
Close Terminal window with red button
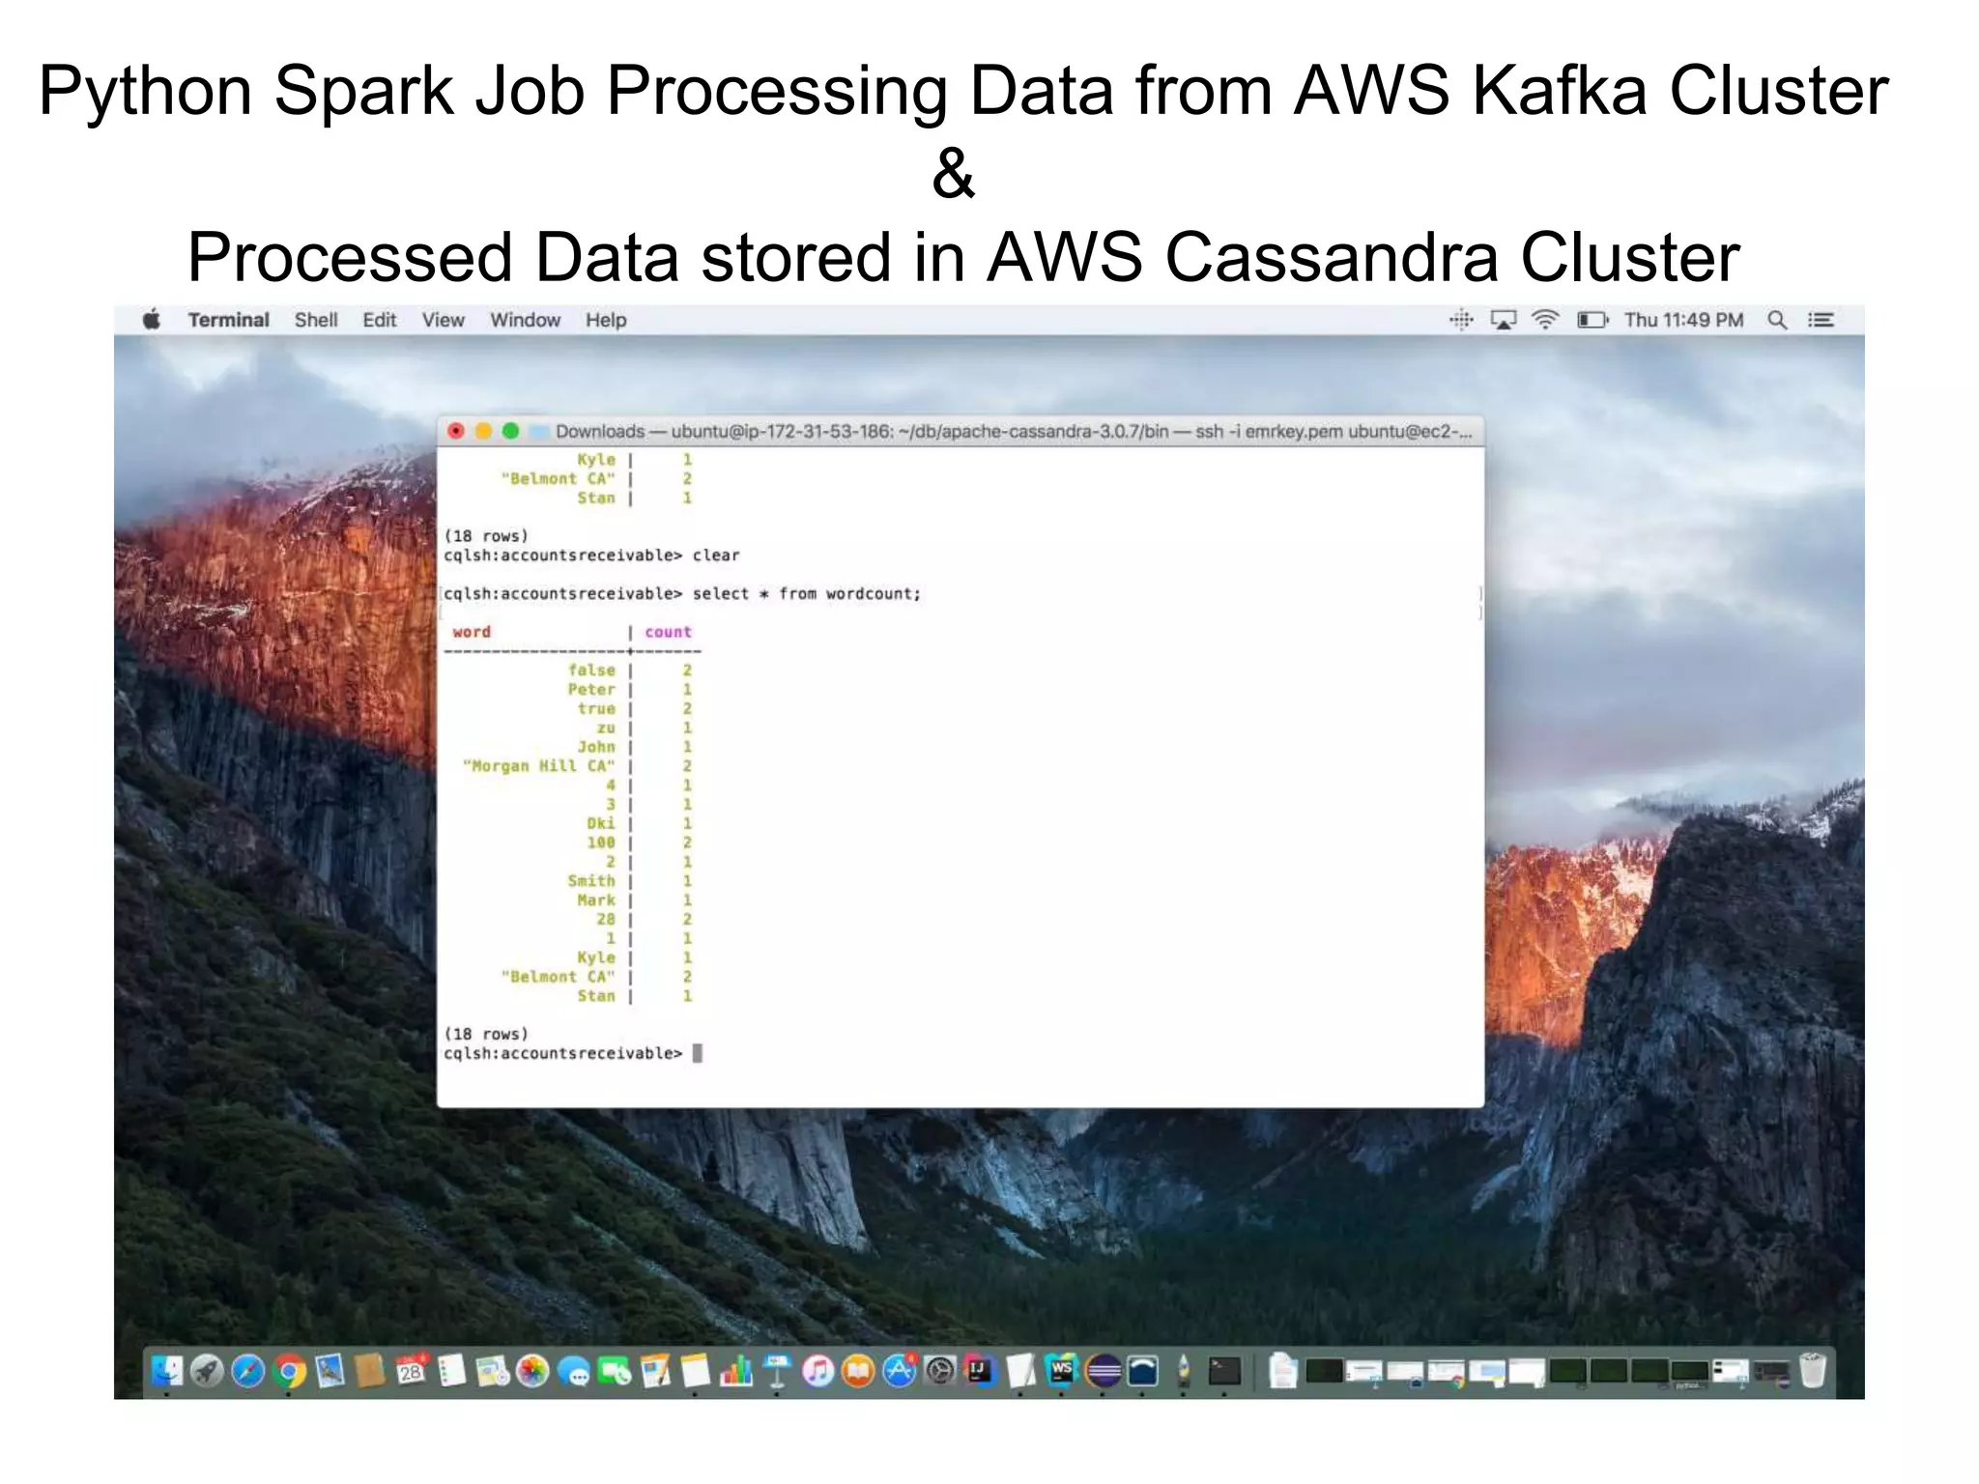456,431
